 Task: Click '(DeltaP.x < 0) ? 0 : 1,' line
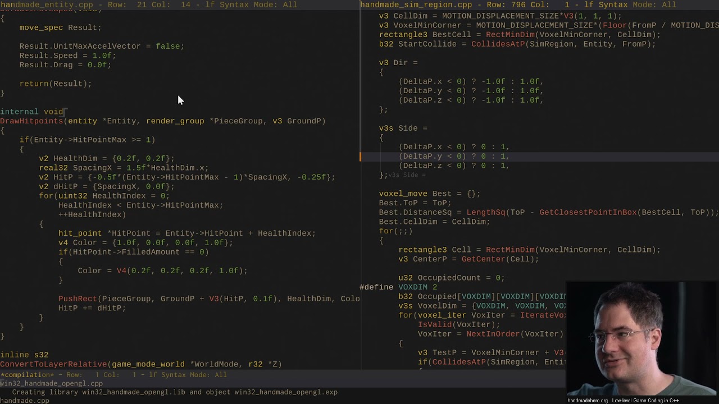coord(454,147)
